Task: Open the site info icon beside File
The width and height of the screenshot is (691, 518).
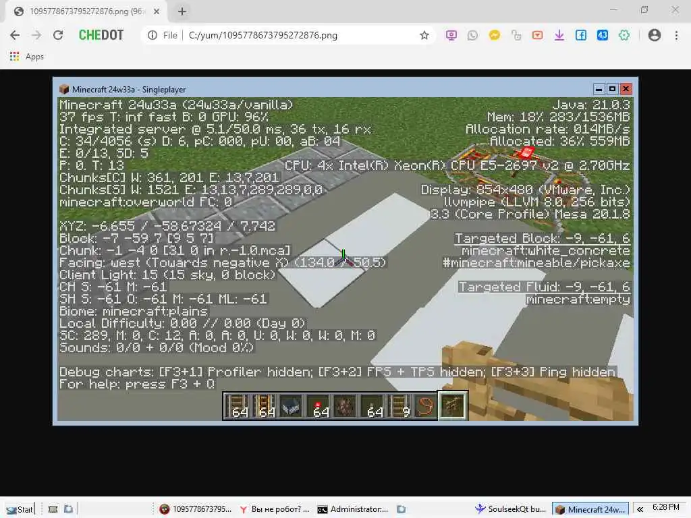Action: [153, 35]
